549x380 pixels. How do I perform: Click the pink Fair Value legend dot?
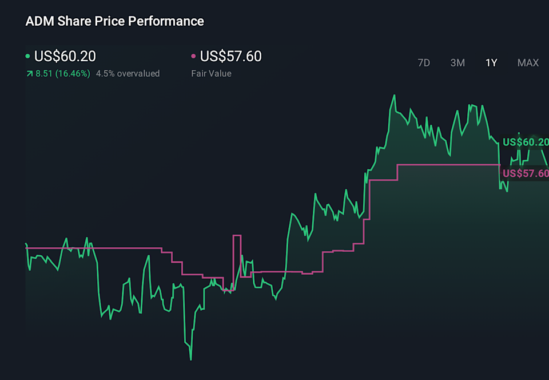pyautogui.click(x=192, y=56)
